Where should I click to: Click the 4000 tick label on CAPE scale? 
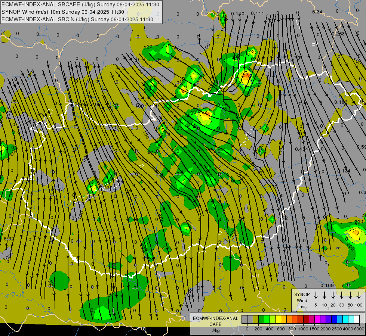point(348,329)
